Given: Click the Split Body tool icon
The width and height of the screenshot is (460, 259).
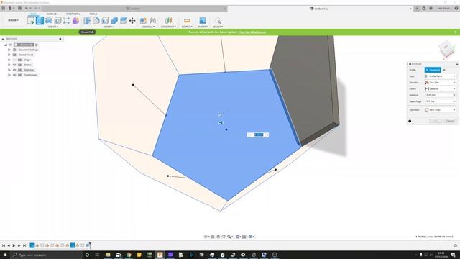Looking at the screenshot, I should coord(123,21).
